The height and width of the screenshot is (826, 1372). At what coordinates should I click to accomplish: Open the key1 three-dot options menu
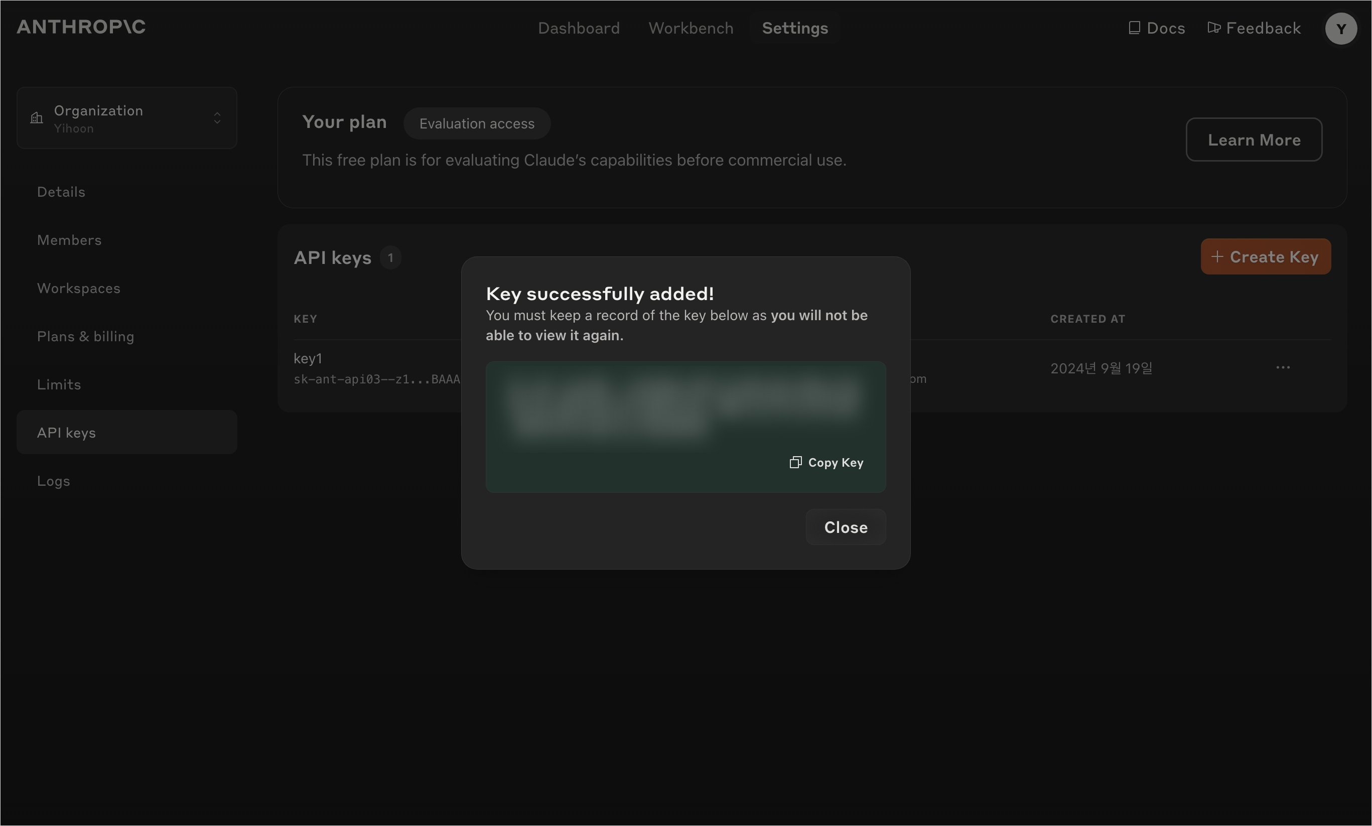[1282, 367]
